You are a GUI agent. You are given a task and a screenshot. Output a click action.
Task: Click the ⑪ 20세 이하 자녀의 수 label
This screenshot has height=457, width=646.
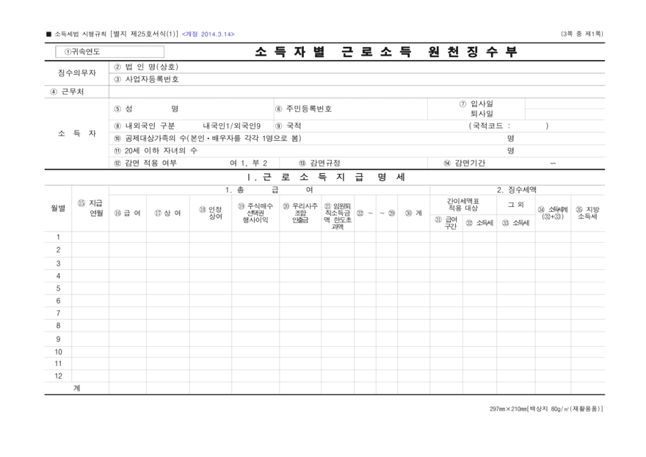coord(156,150)
